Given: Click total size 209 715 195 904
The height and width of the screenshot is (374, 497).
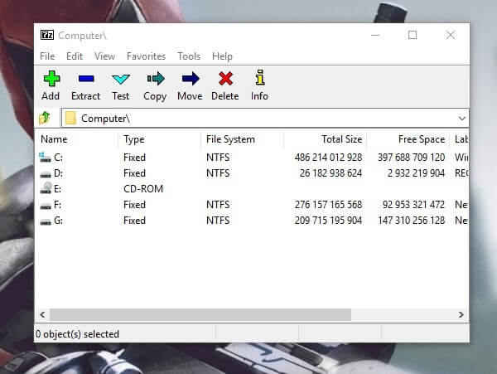Looking at the screenshot, I should click(x=328, y=221).
